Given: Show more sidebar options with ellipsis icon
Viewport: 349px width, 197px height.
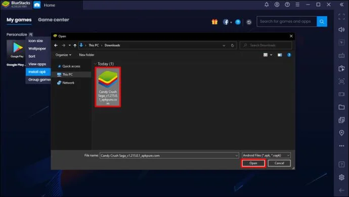Looking at the screenshot, I should click(x=341, y=146).
